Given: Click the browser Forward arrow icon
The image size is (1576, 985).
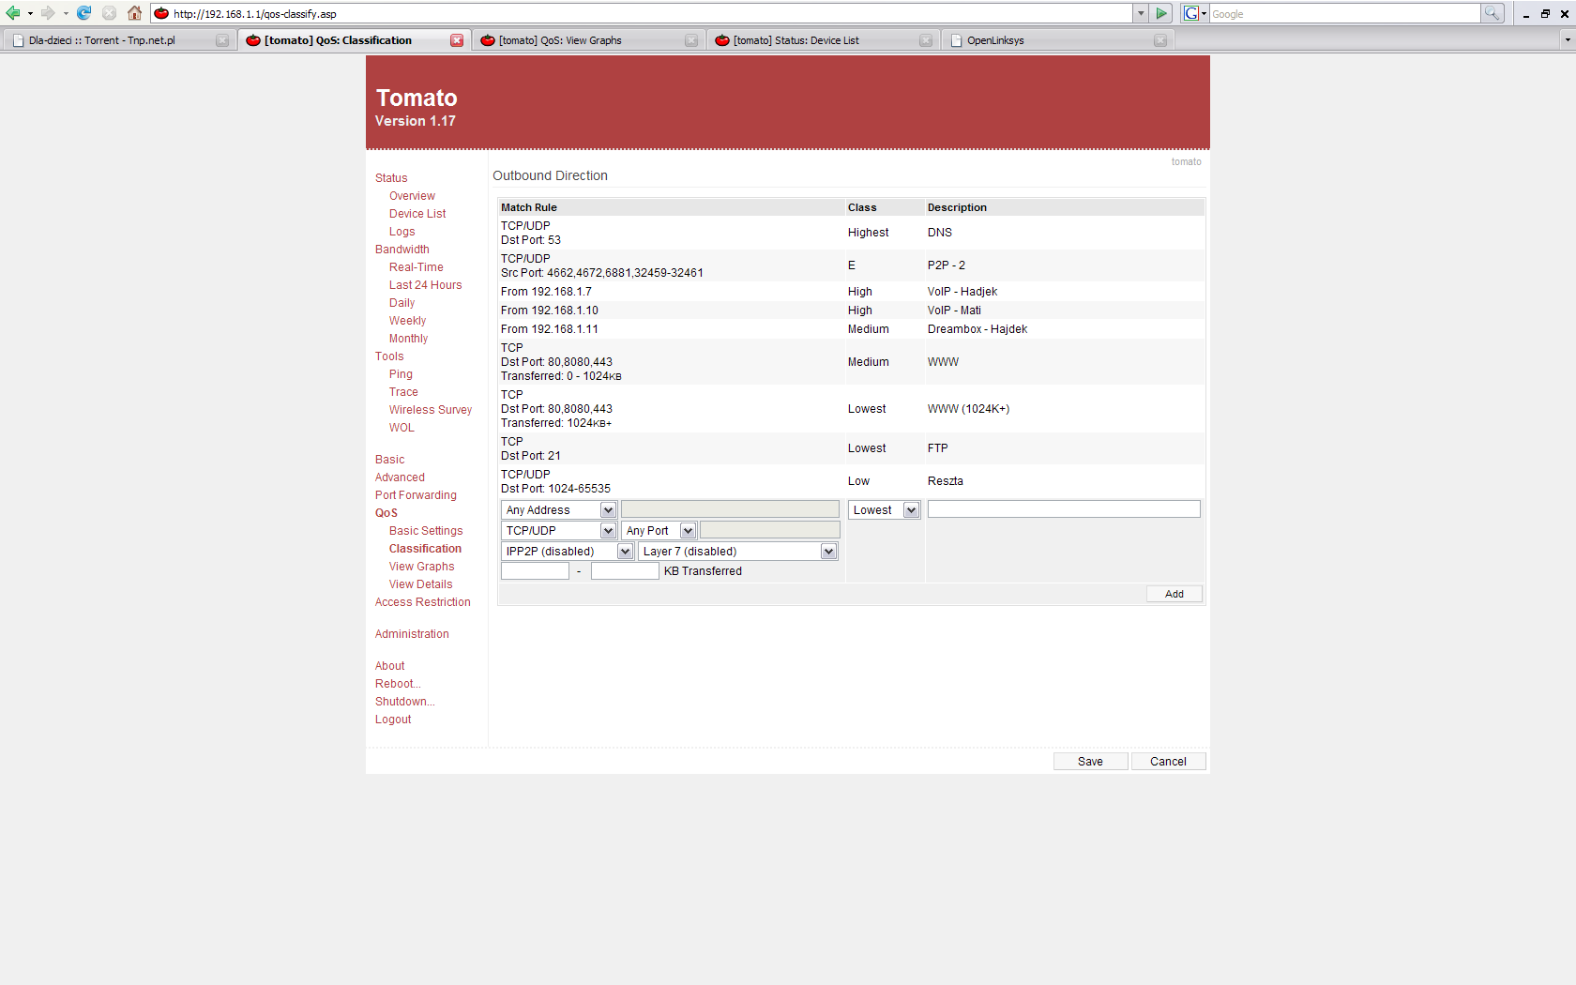Looking at the screenshot, I should (48, 13).
